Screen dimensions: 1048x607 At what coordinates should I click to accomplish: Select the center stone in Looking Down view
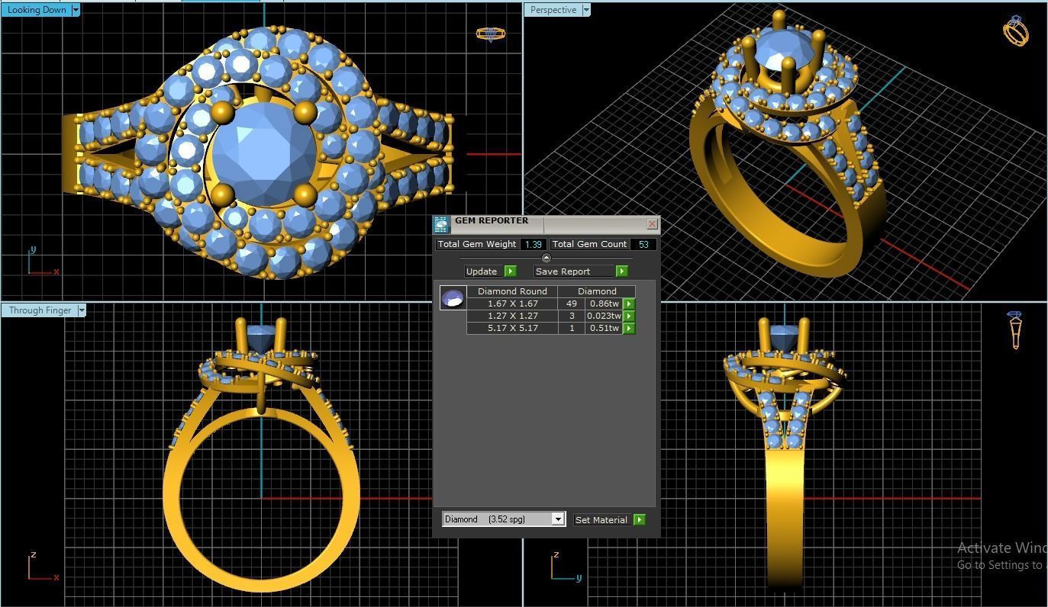tap(263, 155)
